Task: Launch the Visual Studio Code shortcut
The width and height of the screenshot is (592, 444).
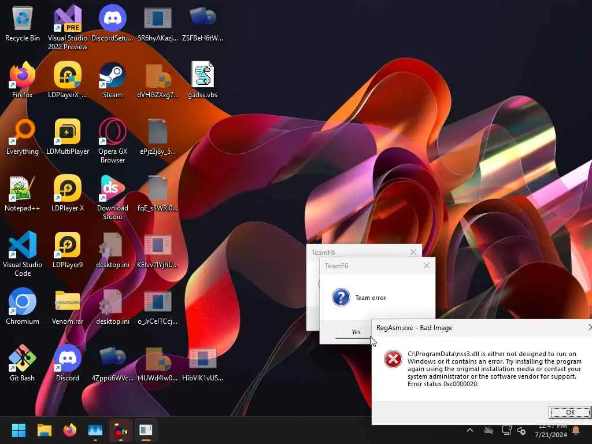Action: (x=23, y=254)
